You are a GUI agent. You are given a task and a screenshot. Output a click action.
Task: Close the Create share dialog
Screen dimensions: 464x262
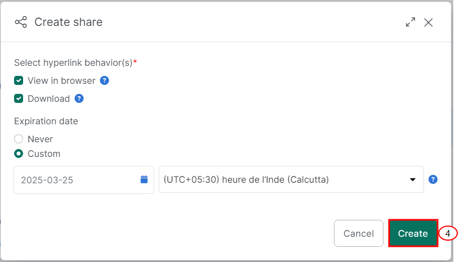click(x=428, y=22)
